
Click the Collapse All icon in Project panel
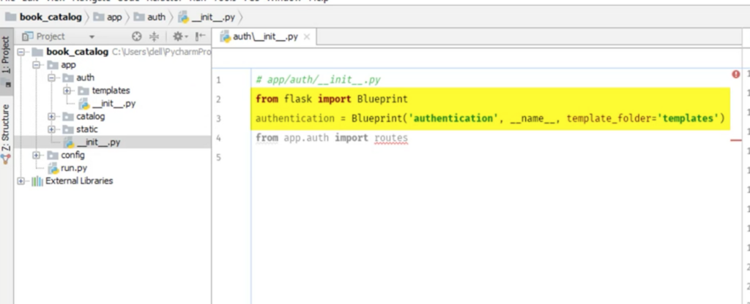154,37
